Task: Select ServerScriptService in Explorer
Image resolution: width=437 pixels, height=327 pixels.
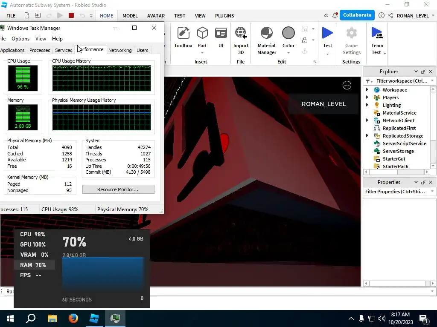Action: [x=404, y=143]
